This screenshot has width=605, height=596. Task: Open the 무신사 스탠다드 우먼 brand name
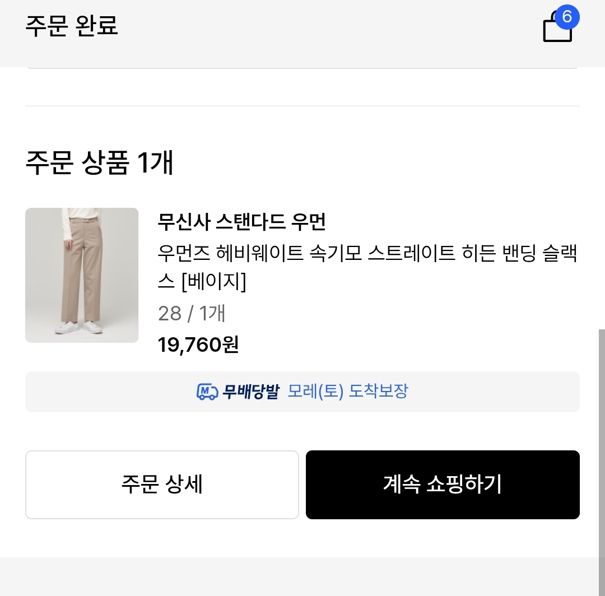click(242, 222)
